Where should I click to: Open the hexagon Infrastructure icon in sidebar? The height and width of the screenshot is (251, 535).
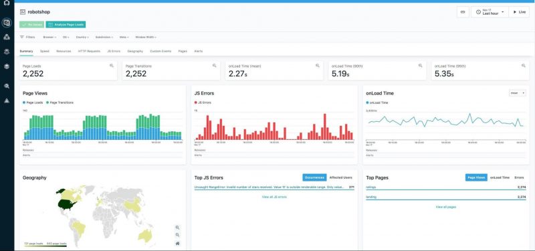7,66
